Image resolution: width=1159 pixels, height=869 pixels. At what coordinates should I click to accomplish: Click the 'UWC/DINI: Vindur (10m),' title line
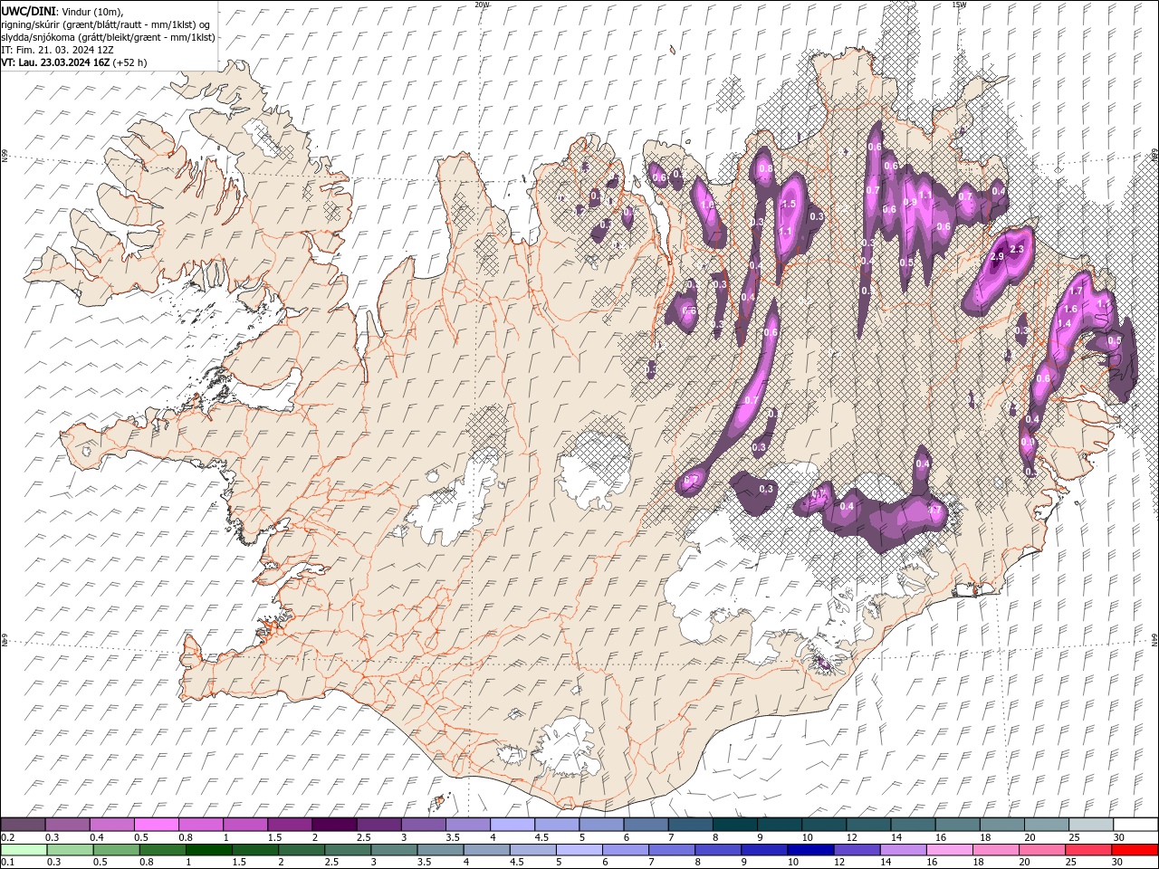(62, 10)
